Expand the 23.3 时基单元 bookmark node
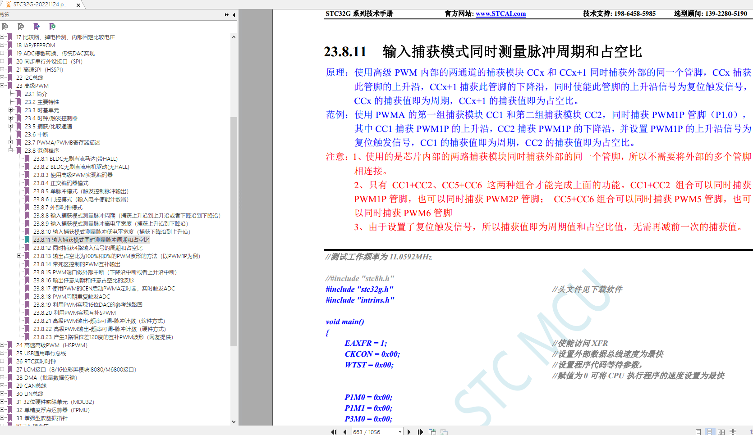Screen dimensions: 753x435 pyautogui.click(x=10, y=110)
